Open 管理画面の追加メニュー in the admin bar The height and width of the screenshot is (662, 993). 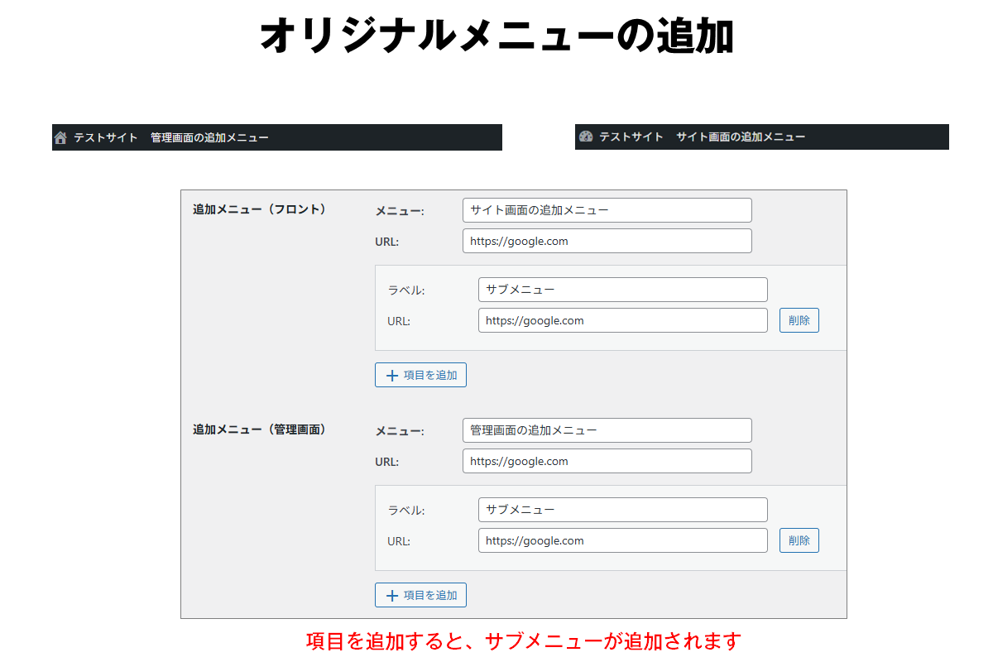point(209,137)
